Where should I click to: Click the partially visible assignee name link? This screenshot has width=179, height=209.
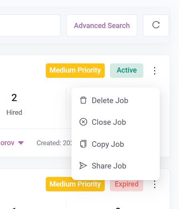pos(7,143)
